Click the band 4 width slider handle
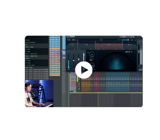 click(84, 54)
